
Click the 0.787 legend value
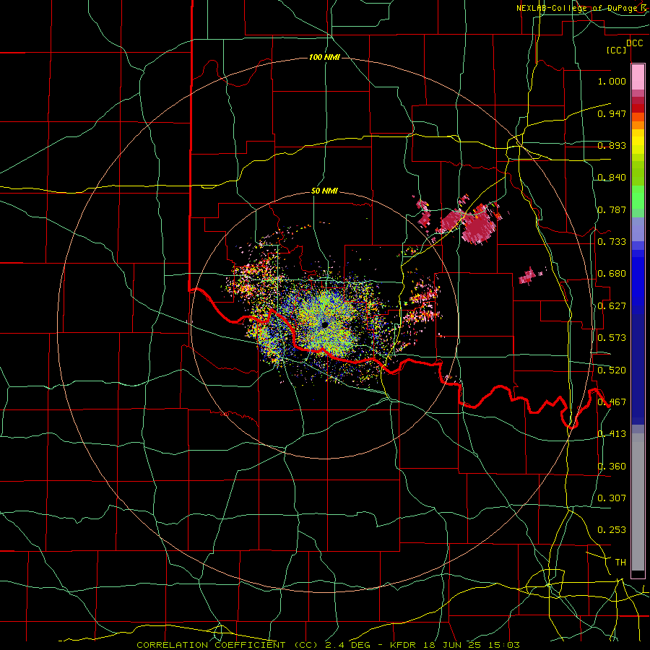click(612, 209)
